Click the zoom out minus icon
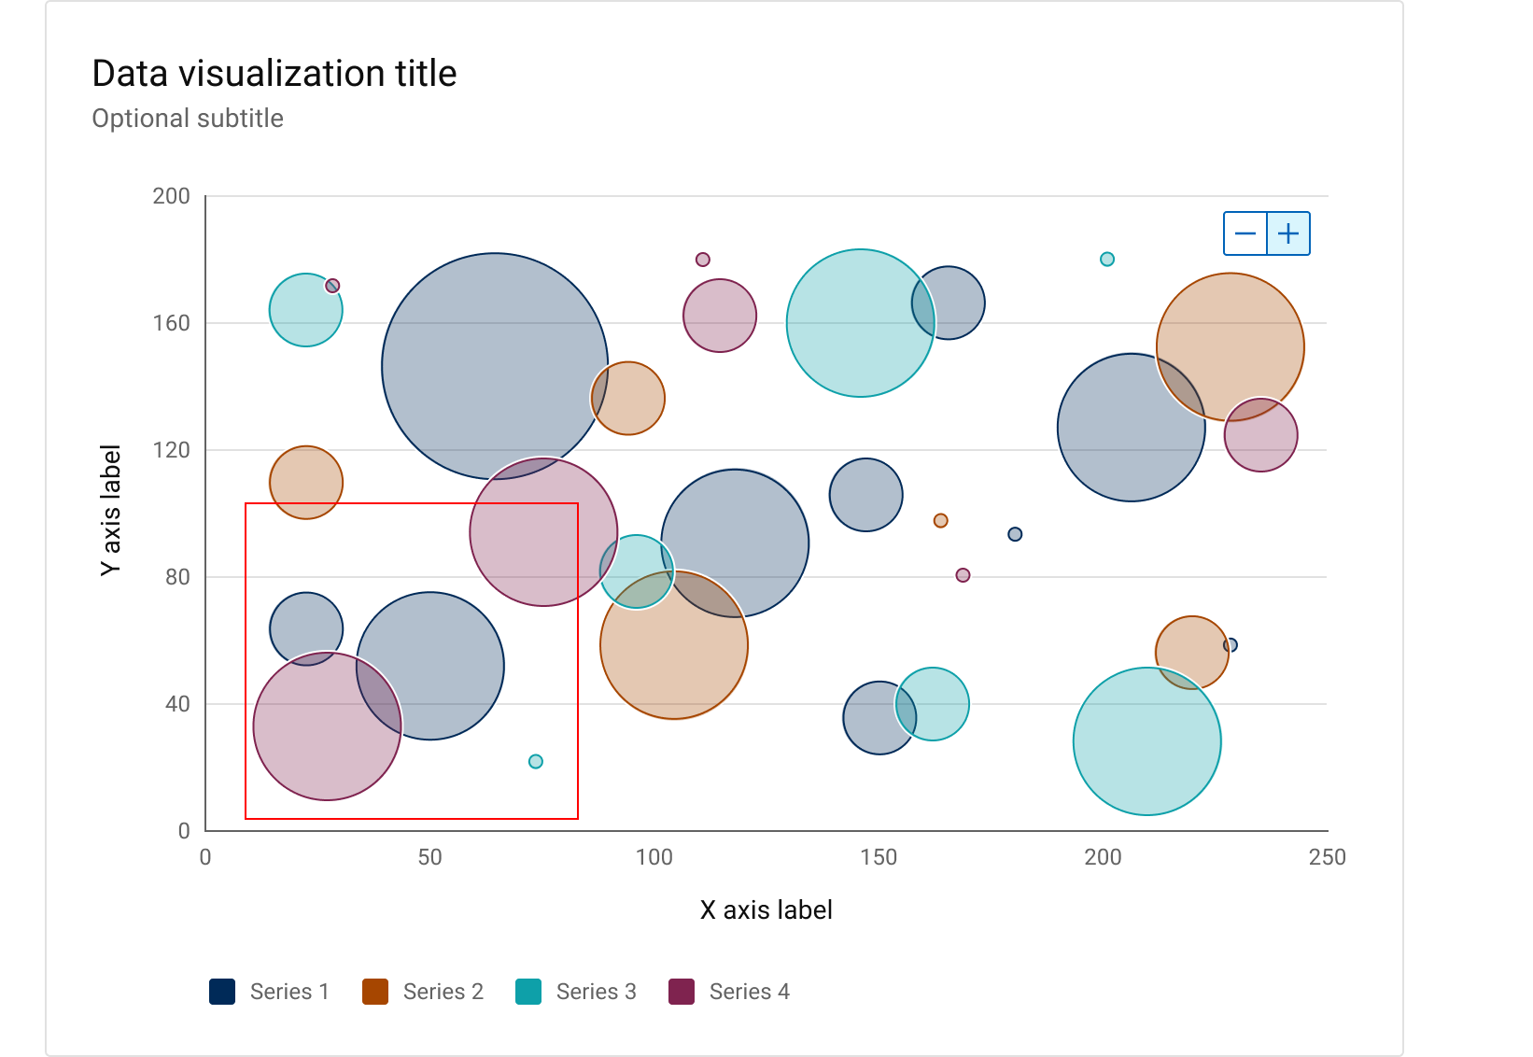1533x1057 pixels. pos(1245,233)
